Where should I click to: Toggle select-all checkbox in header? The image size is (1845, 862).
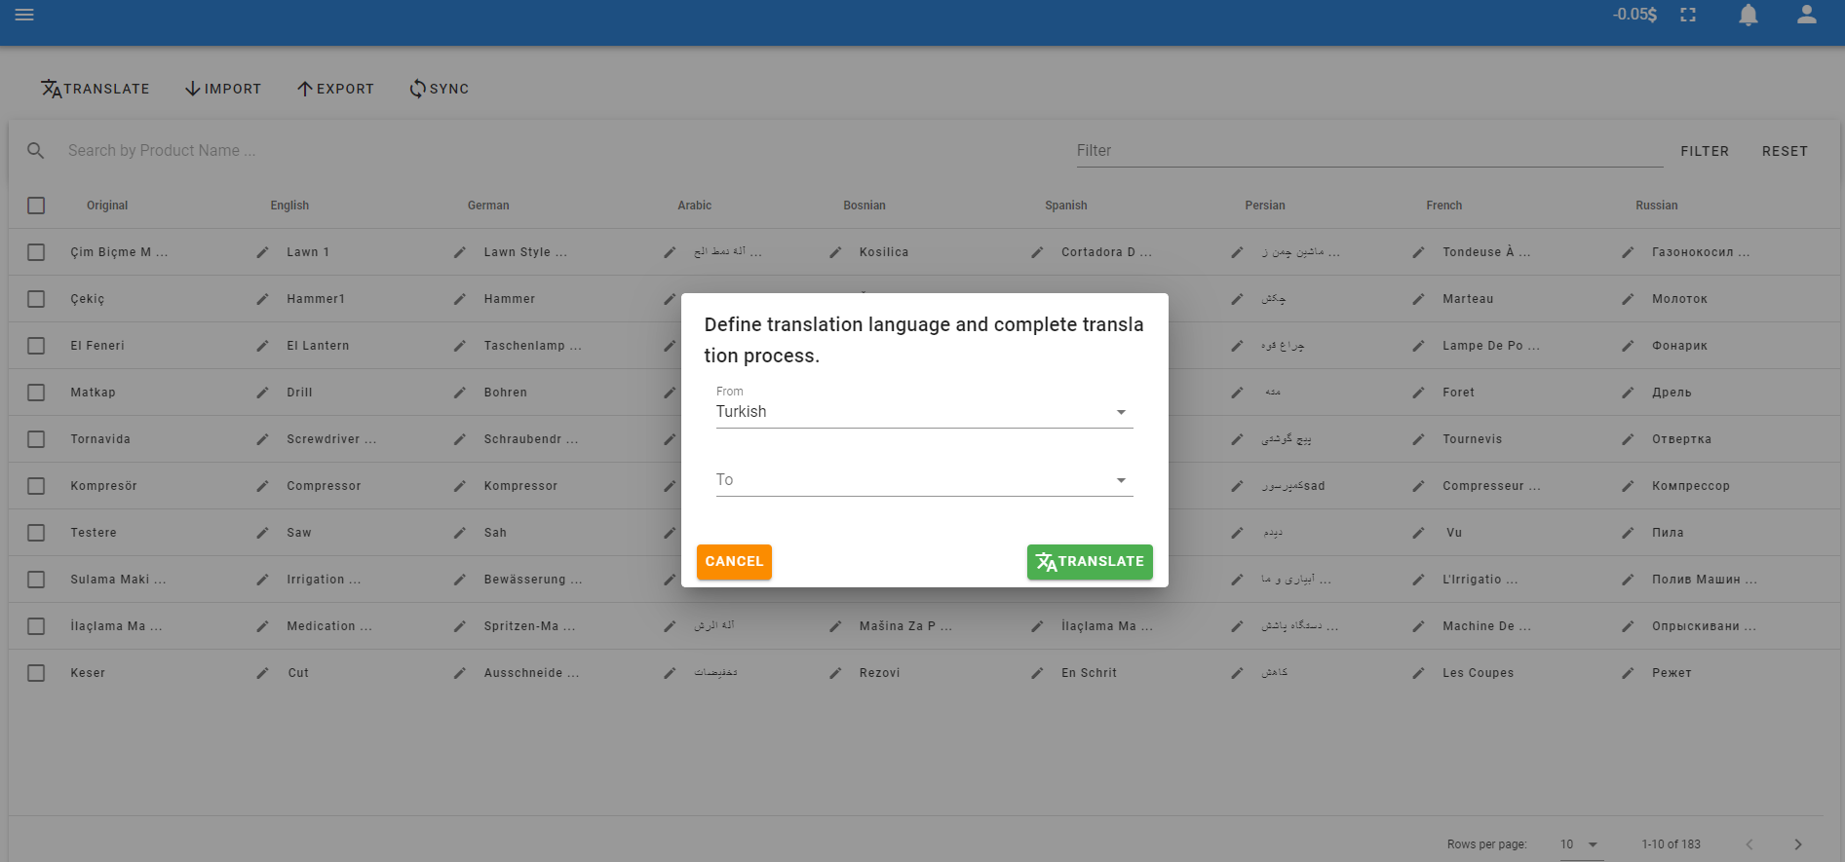(36, 206)
